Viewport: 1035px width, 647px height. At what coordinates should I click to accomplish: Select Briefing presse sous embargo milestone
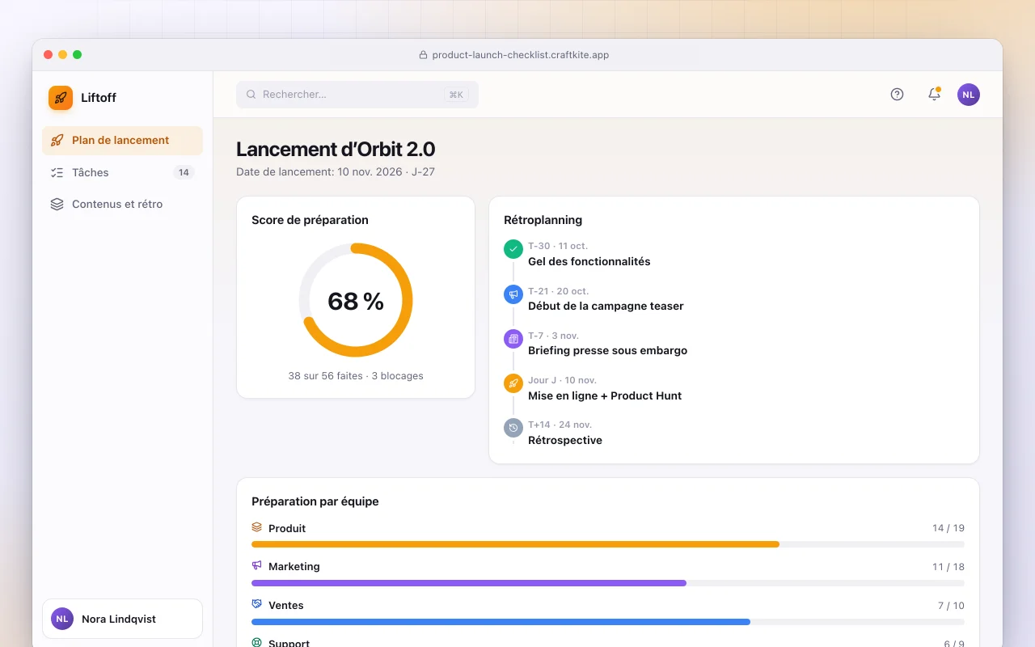pos(607,350)
